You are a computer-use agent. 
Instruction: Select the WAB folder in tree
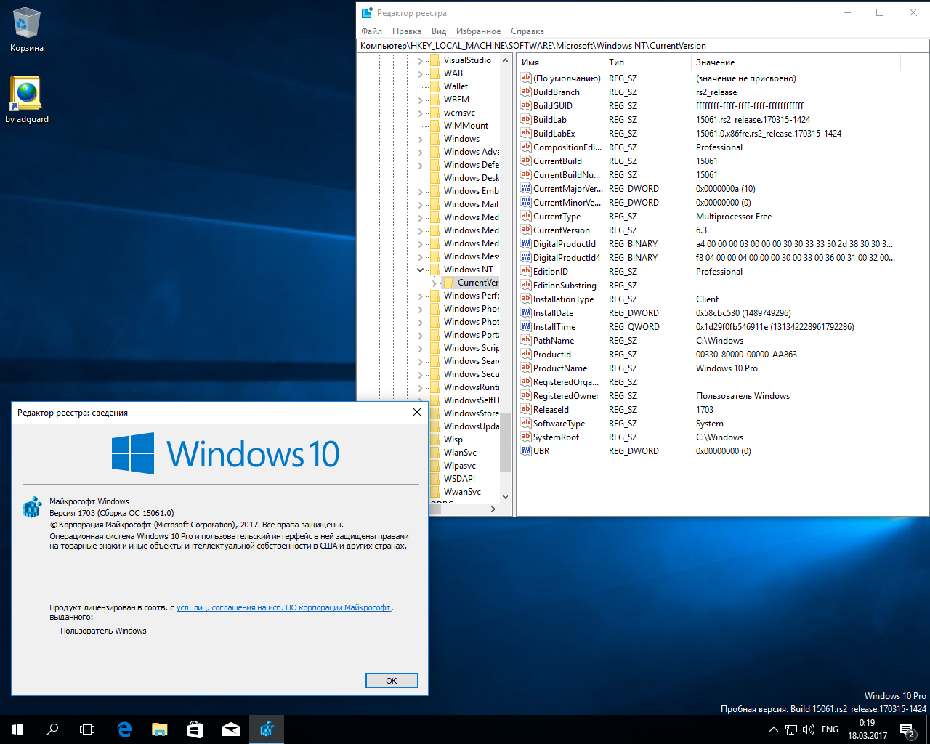coord(453,73)
